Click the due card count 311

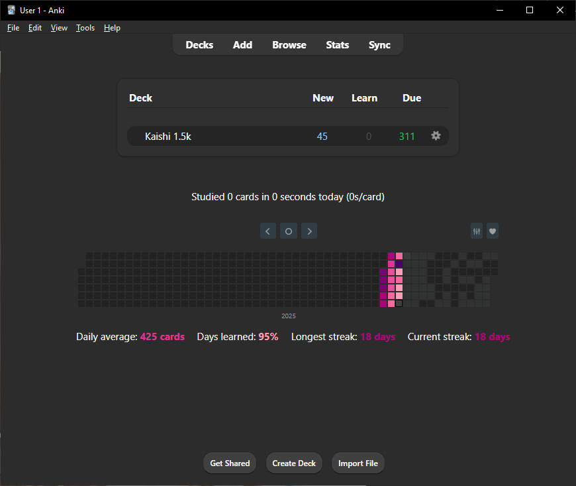(407, 137)
